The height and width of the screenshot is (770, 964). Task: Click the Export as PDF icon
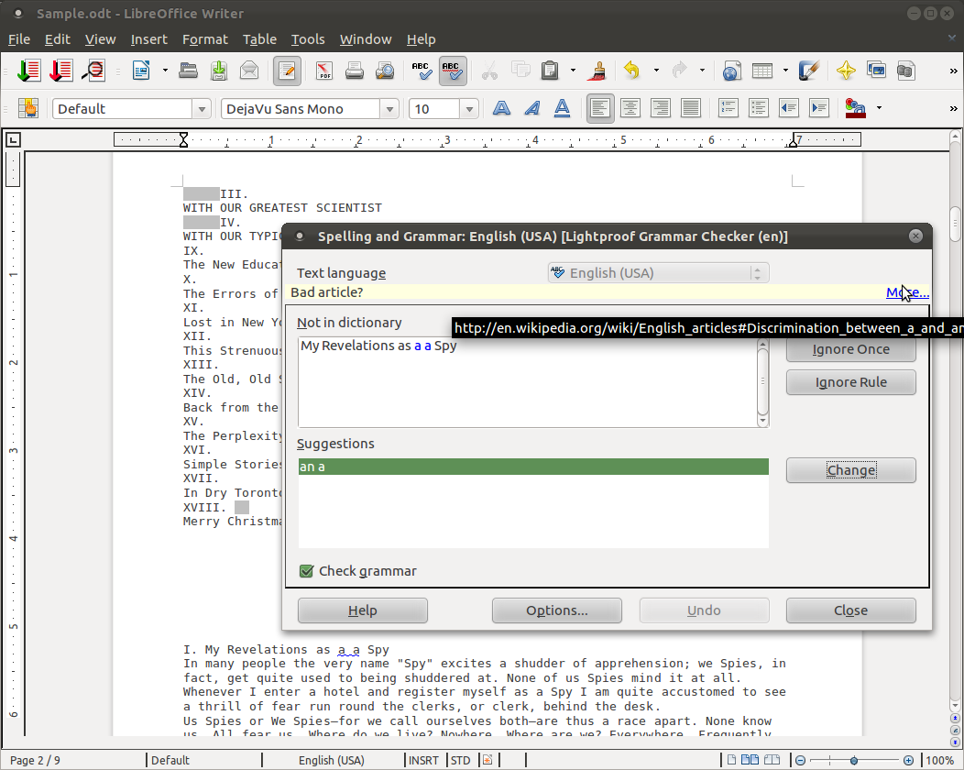pyautogui.click(x=324, y=71)
